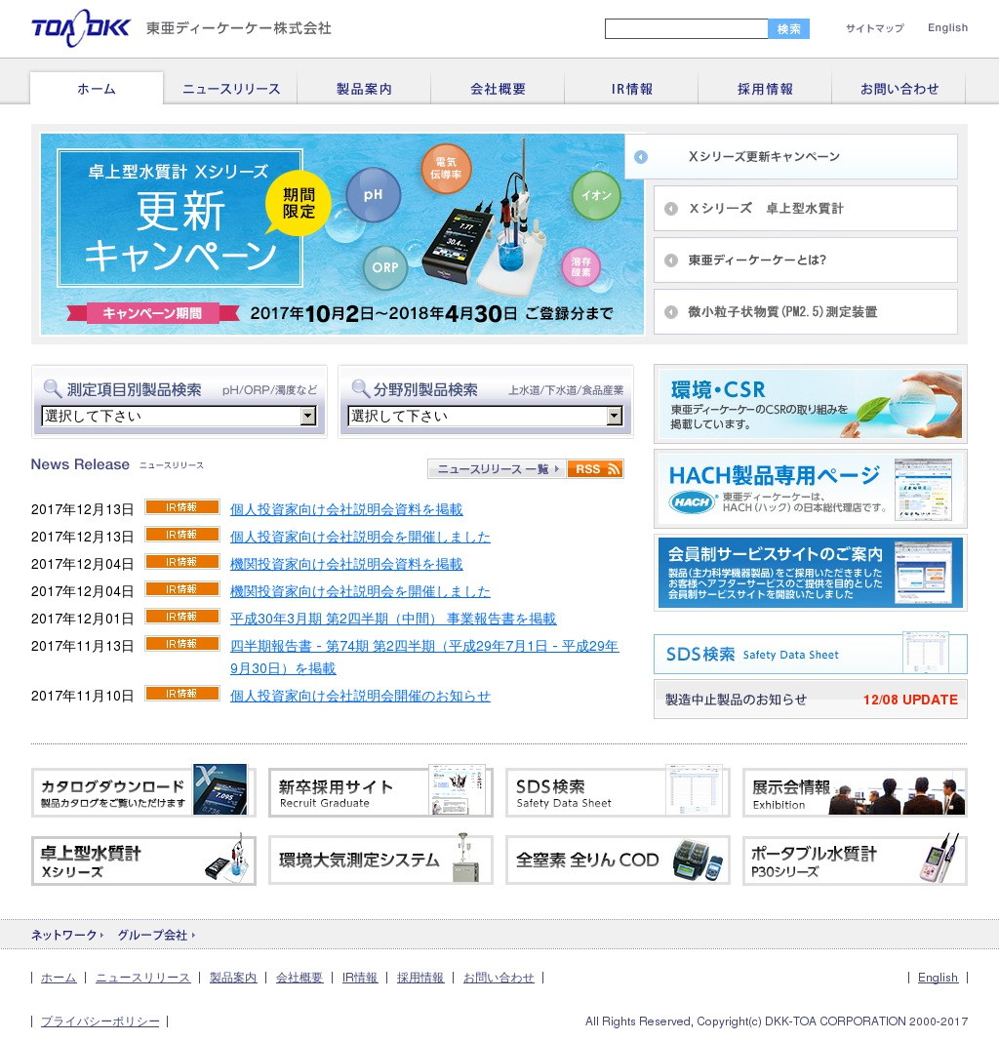
Task: Click the footer 製品案内 link
Action: pyautogui.click(x=233, y=978)
